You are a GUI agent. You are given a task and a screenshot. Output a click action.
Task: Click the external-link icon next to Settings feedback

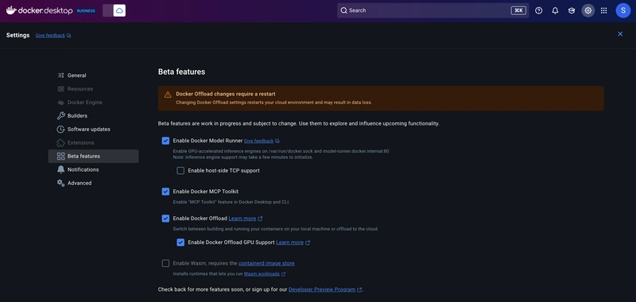click(x=69, y=36)
